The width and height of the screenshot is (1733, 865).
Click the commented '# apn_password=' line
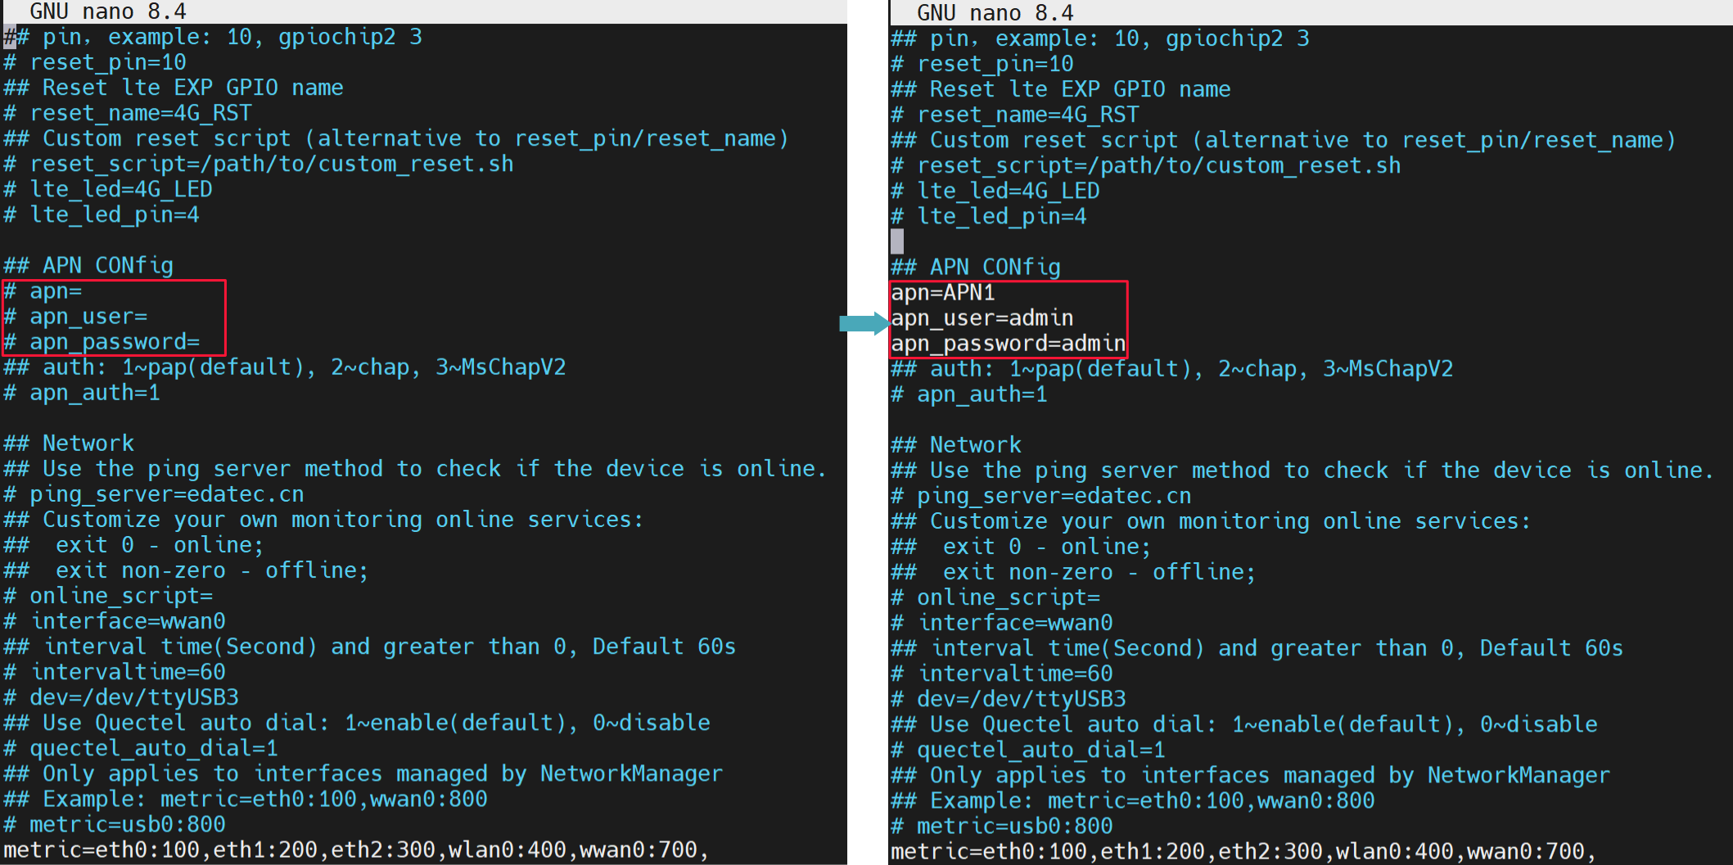tap(102, 342)
